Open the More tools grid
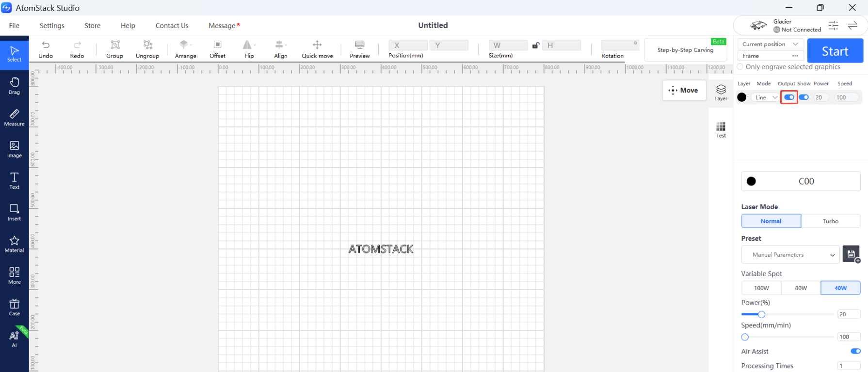This screenshot has height=372, width=868. 15,276
